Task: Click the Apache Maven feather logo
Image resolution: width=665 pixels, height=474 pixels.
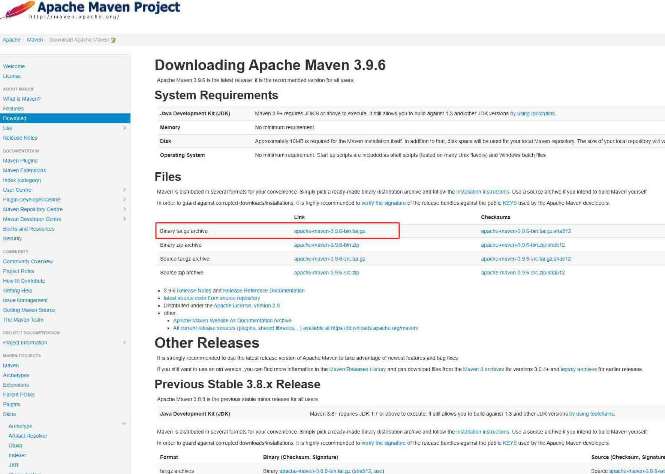Action: [x=18, y=9]
